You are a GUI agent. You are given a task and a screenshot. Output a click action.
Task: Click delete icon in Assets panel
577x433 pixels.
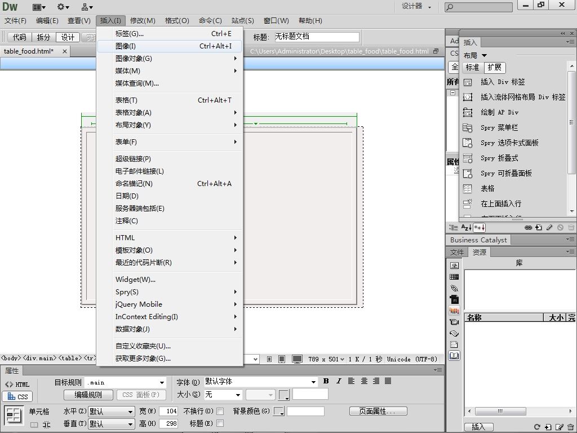(570, 427)
